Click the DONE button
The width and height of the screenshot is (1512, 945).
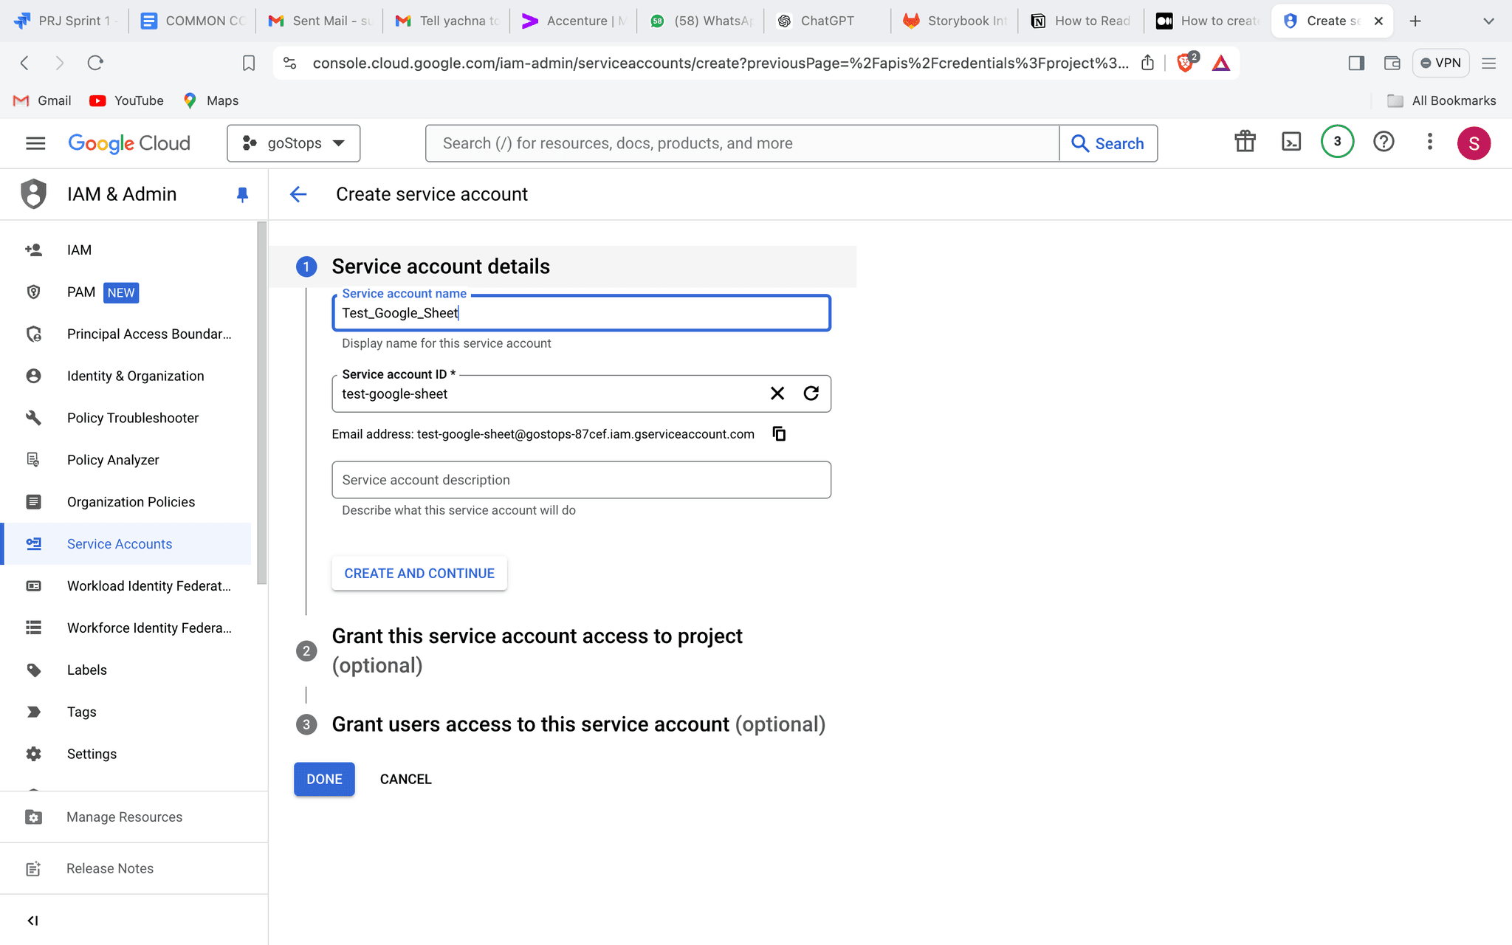coord(324,779)
